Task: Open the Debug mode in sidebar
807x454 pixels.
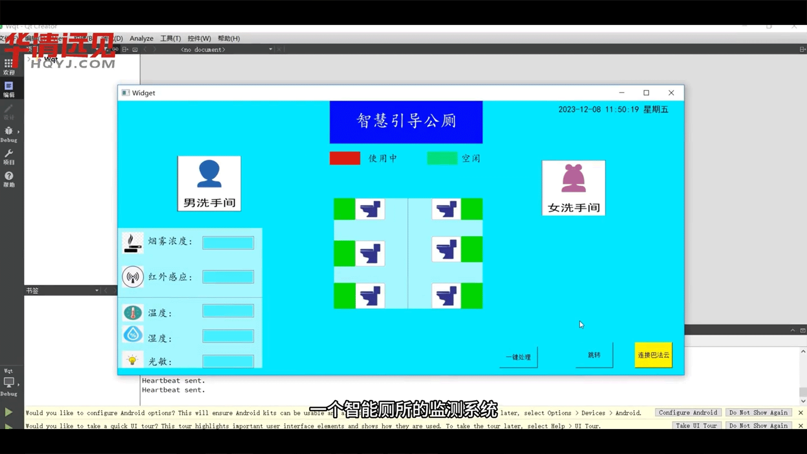Action: tap(9, 134)
